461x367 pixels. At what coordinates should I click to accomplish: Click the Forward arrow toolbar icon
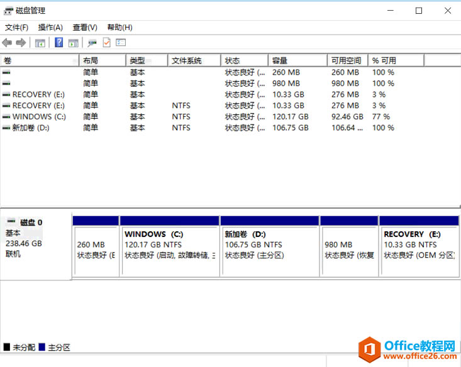pos(21,43)
